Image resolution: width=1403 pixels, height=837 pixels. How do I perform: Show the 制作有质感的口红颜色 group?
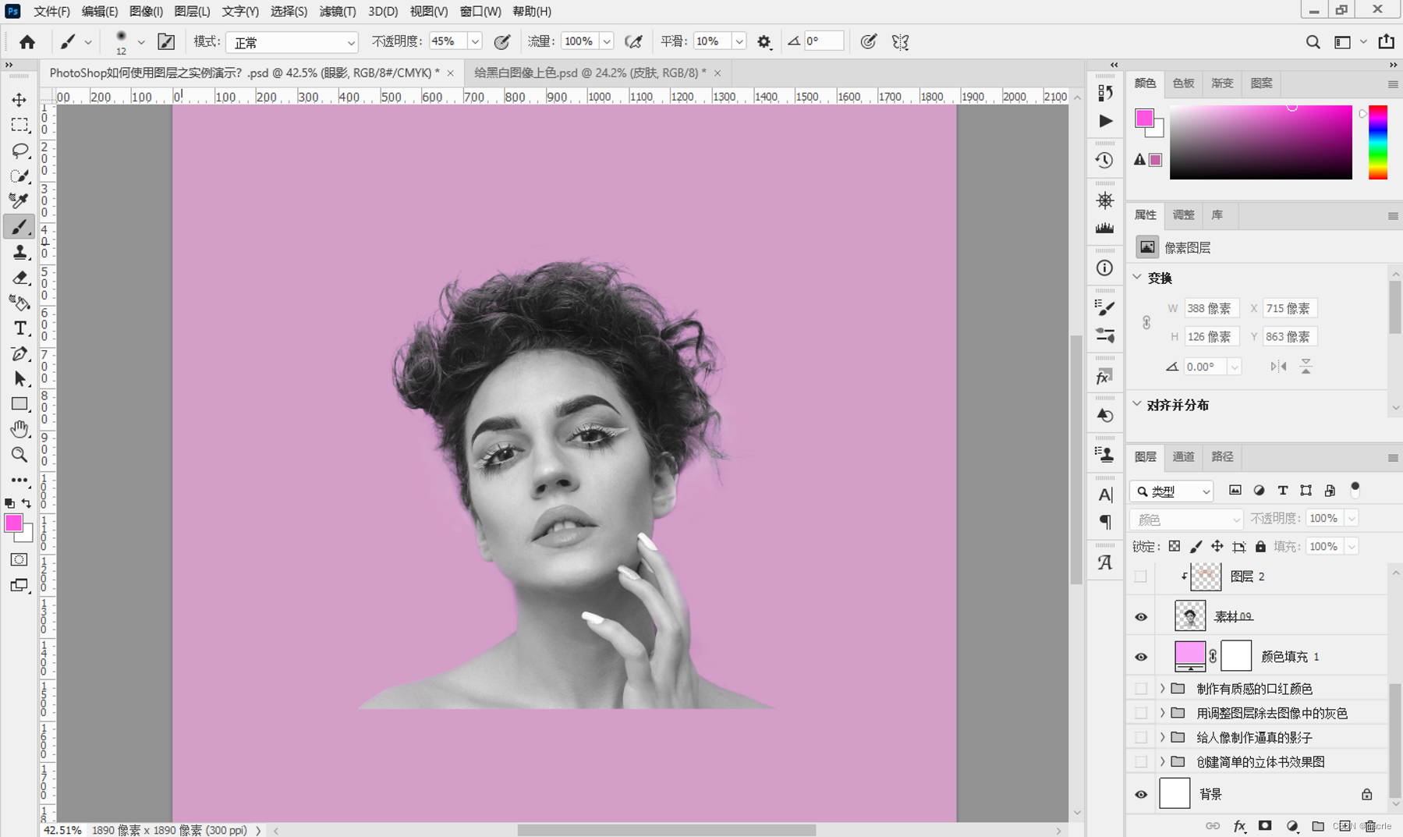[1141, 689]
